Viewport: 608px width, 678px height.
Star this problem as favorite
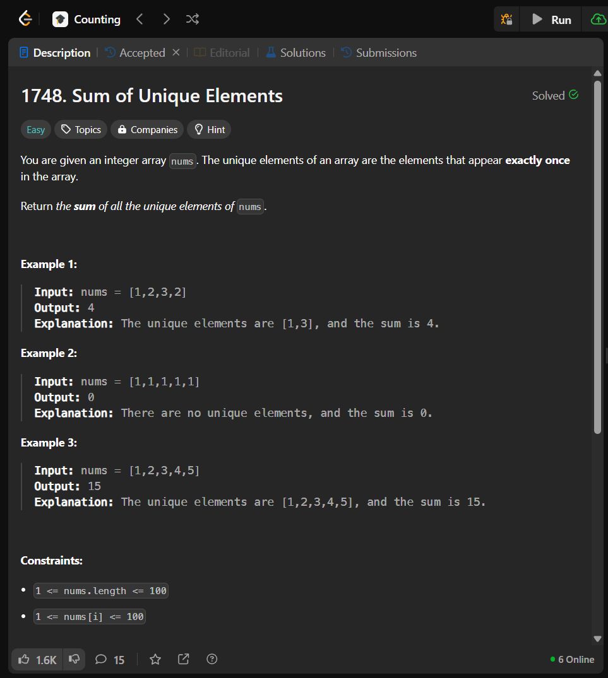pyautogui.click(x=155, y=660)
